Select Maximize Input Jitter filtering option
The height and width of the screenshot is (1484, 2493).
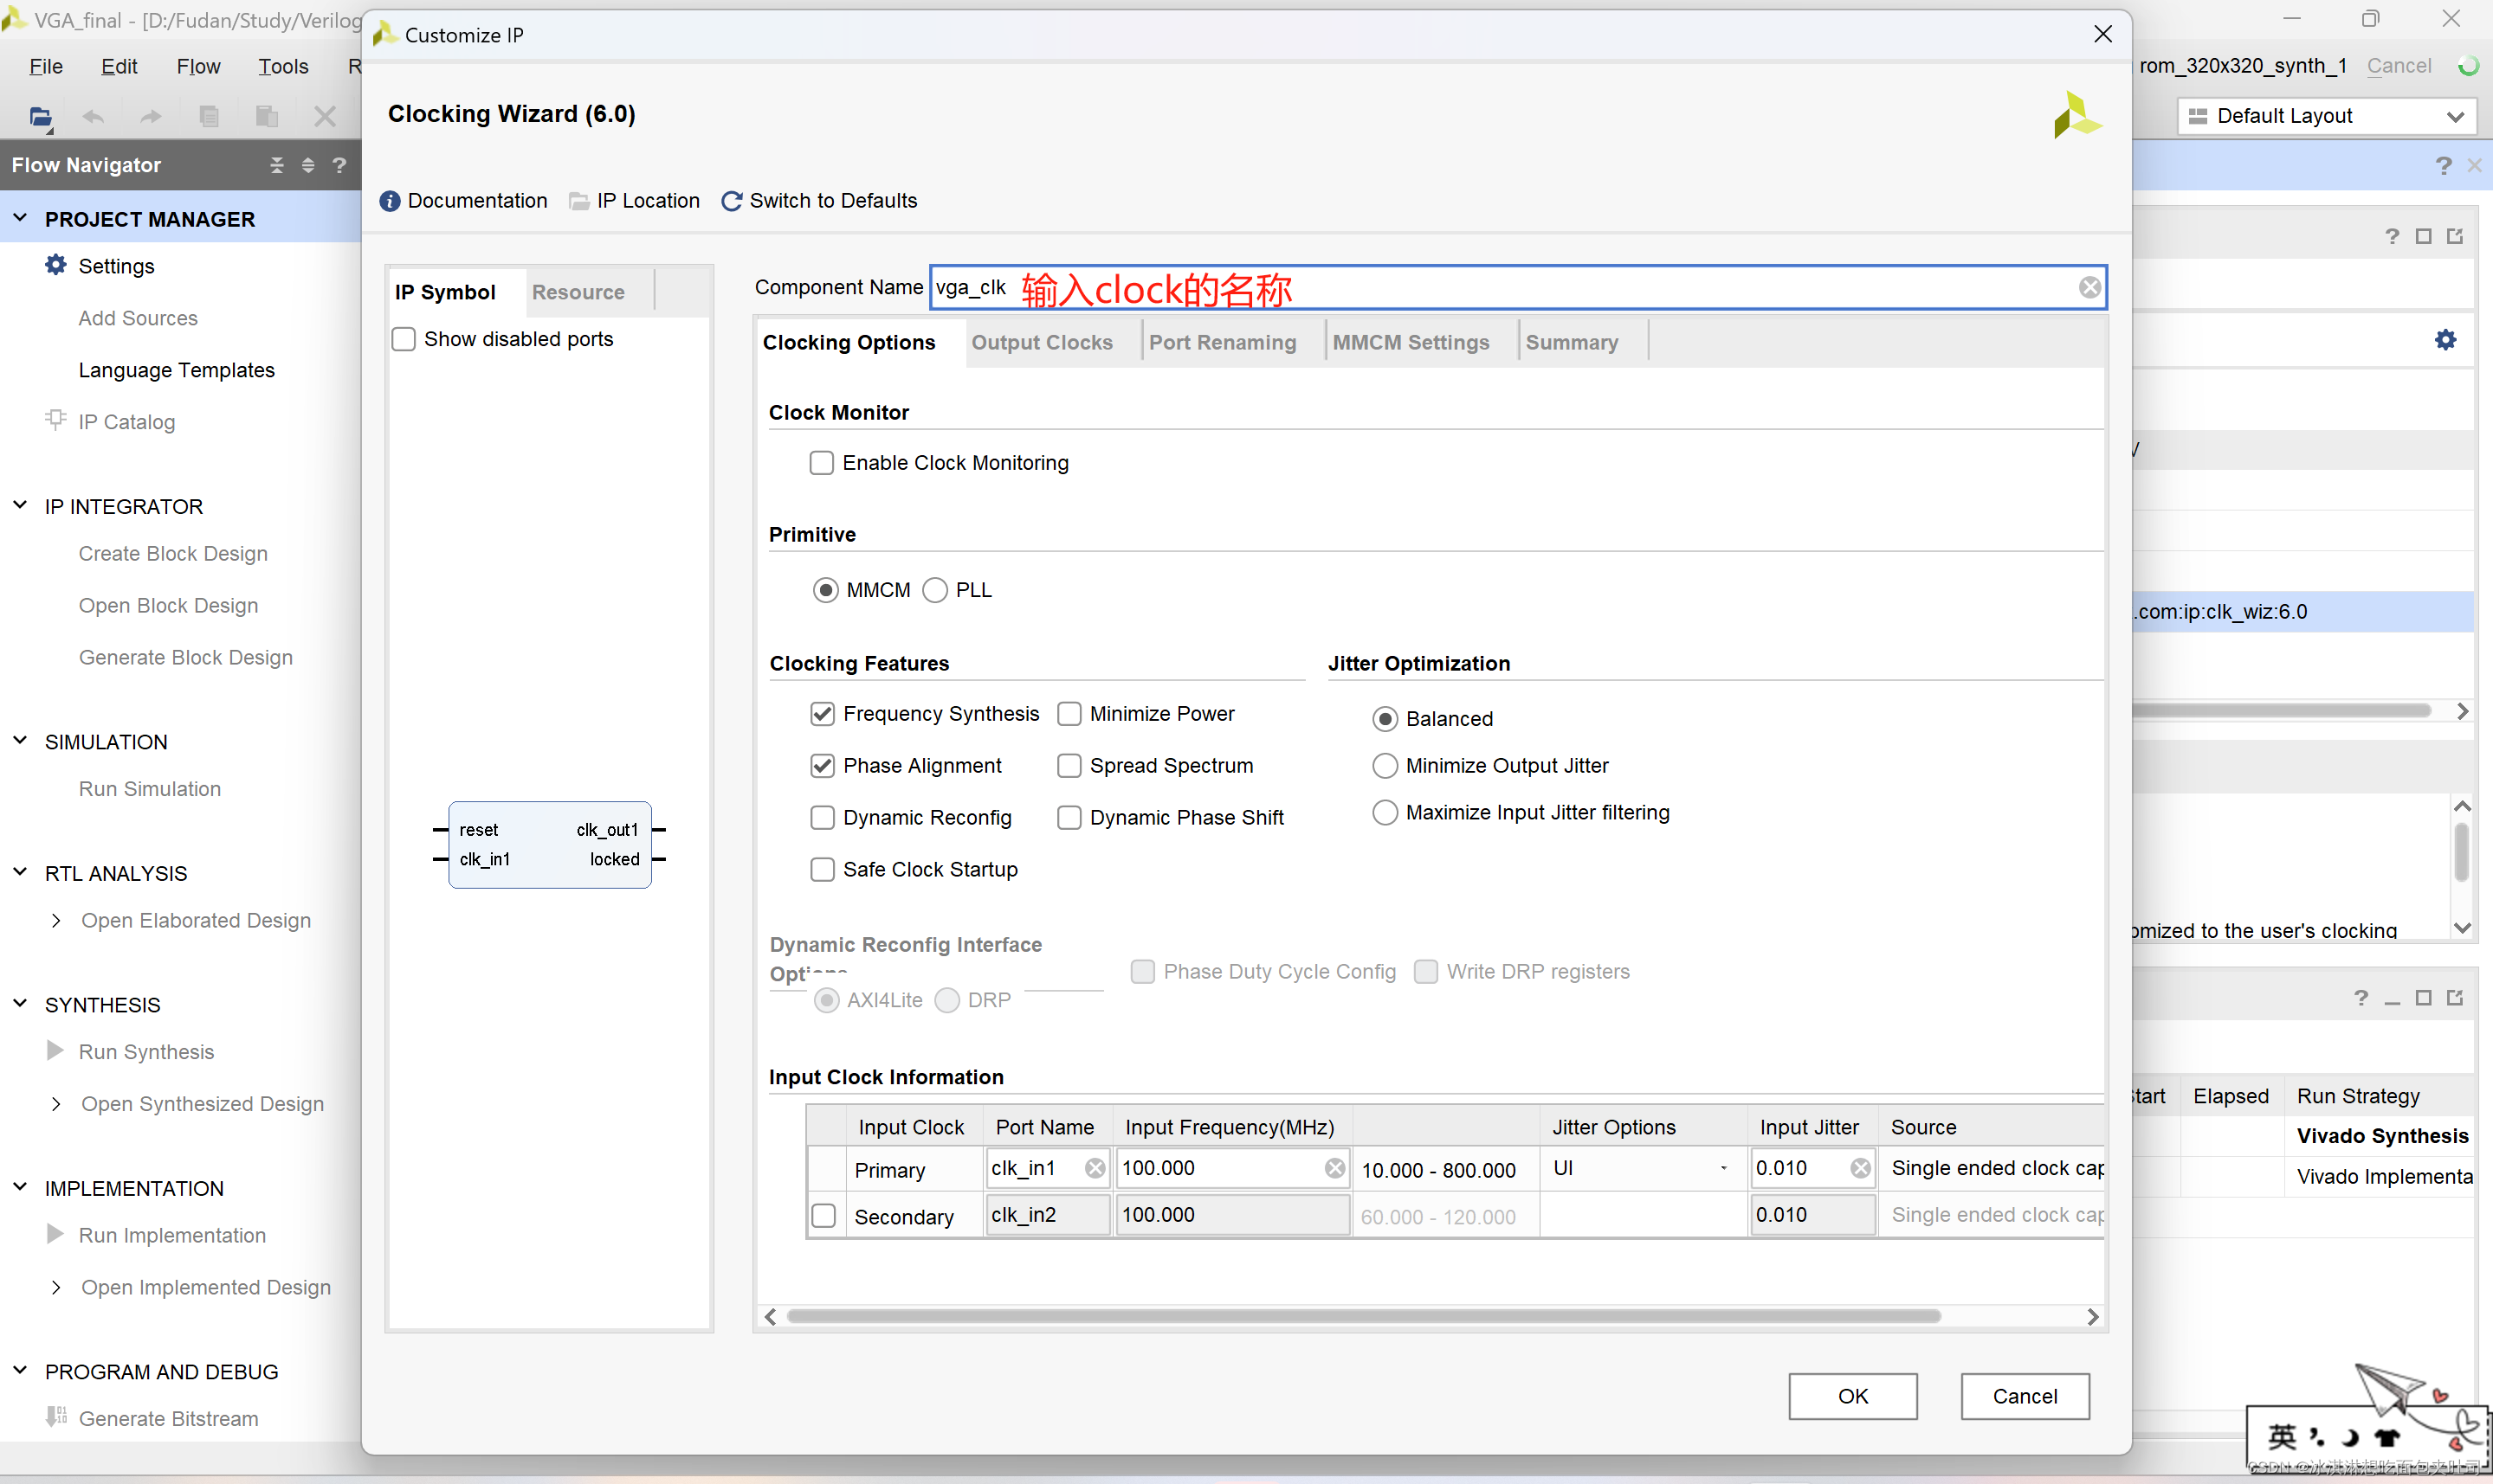click(1385, 813)
